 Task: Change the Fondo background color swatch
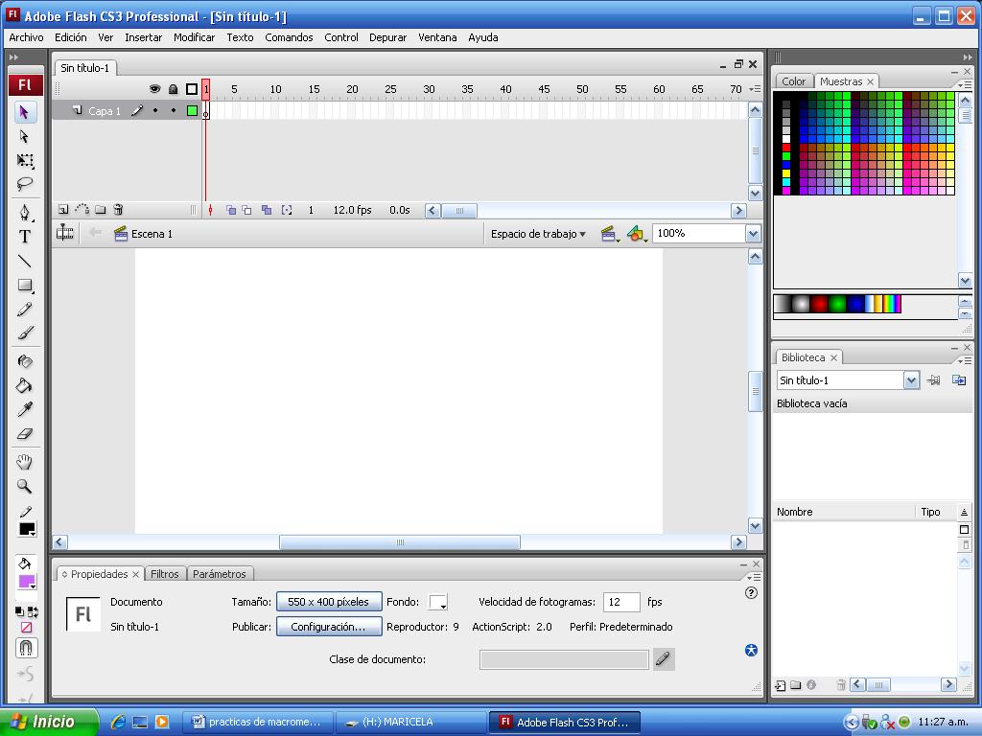coord(438,602)
